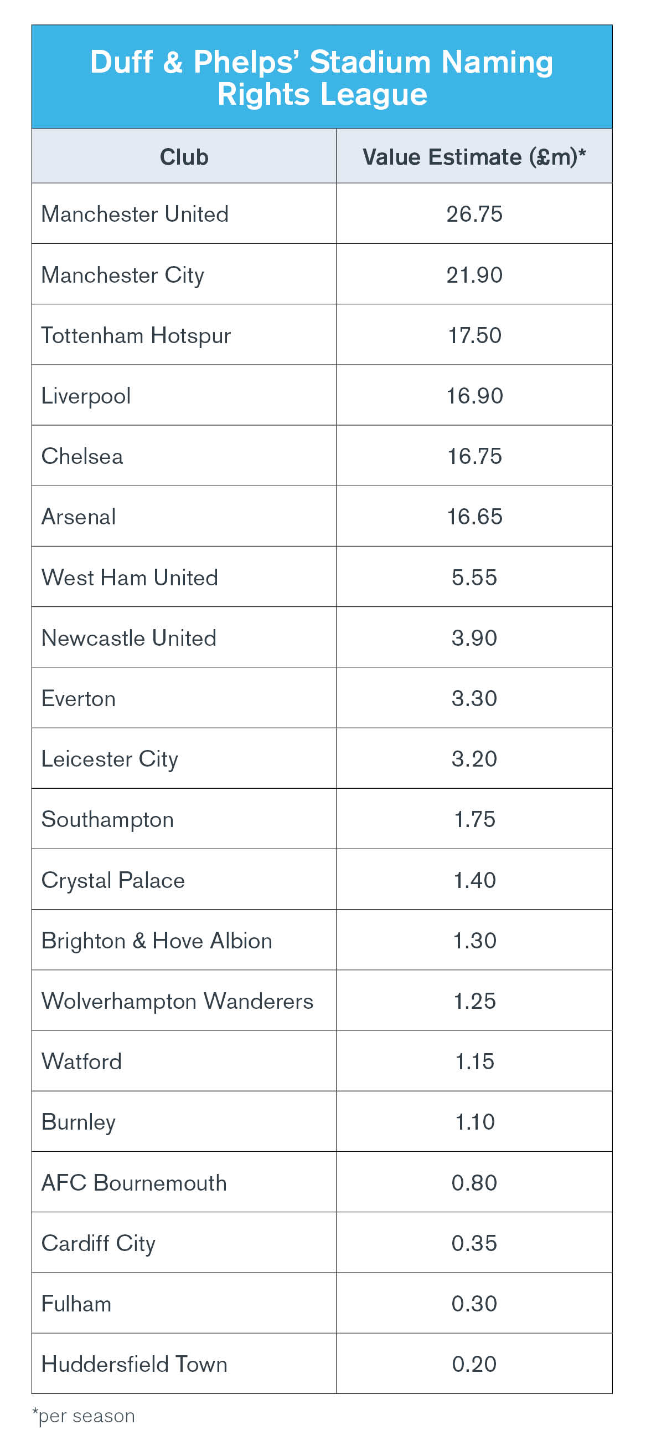Click Southampton's value 1.75
The image size is (646, 1455).
(474, 820)
